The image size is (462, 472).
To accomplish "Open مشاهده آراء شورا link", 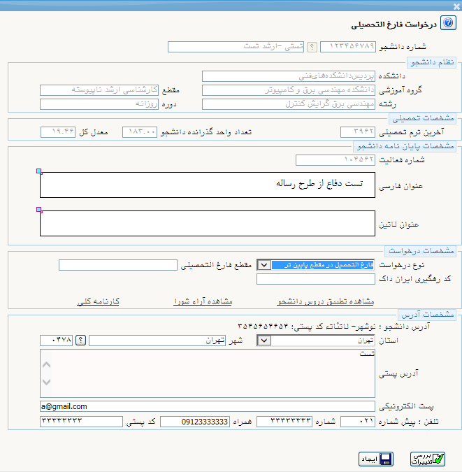I will (x=203, y=301).
